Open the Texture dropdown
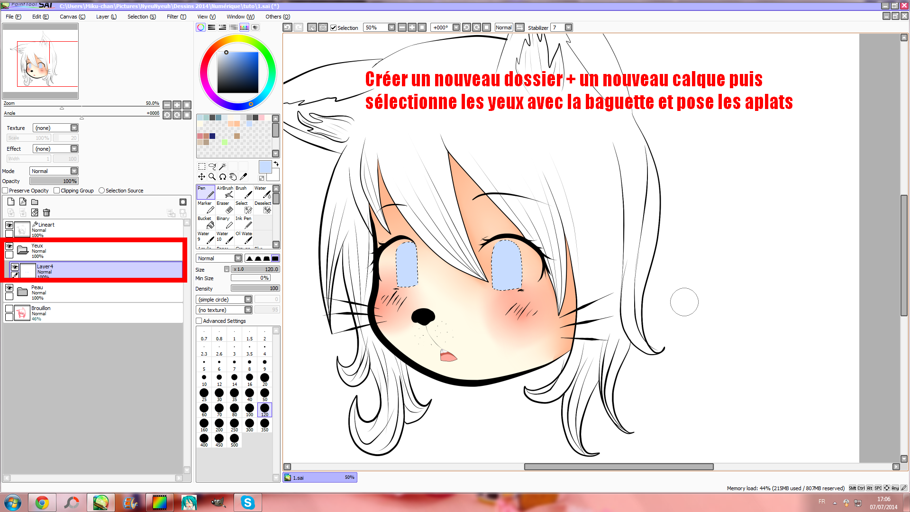The image size is (910, 512). pos(74,128)
